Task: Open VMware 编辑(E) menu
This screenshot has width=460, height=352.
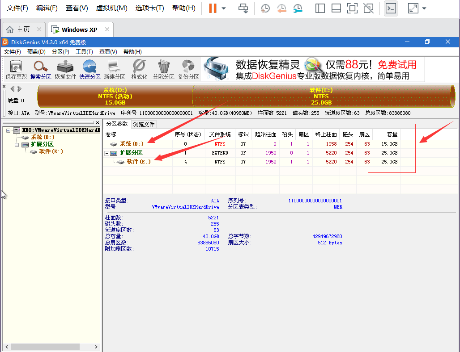Action: (x=47, y=8)
